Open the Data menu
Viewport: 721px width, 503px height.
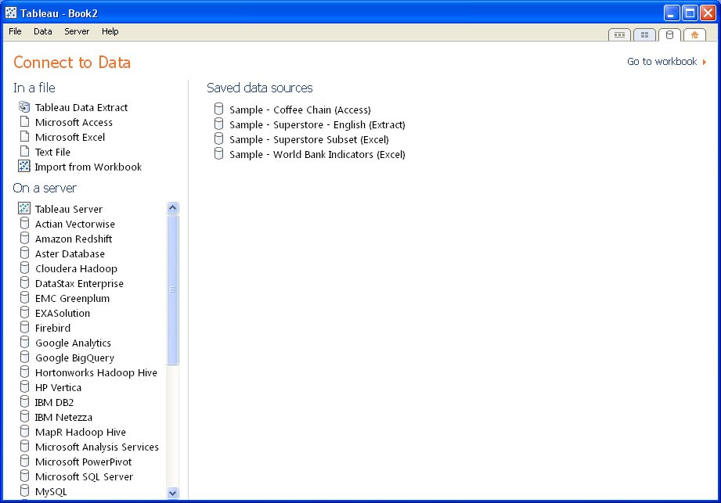tap(43, 31)
